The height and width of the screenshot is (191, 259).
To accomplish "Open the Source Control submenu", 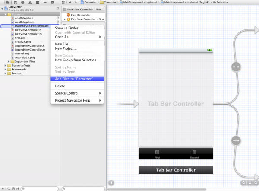I will point(77,93).
